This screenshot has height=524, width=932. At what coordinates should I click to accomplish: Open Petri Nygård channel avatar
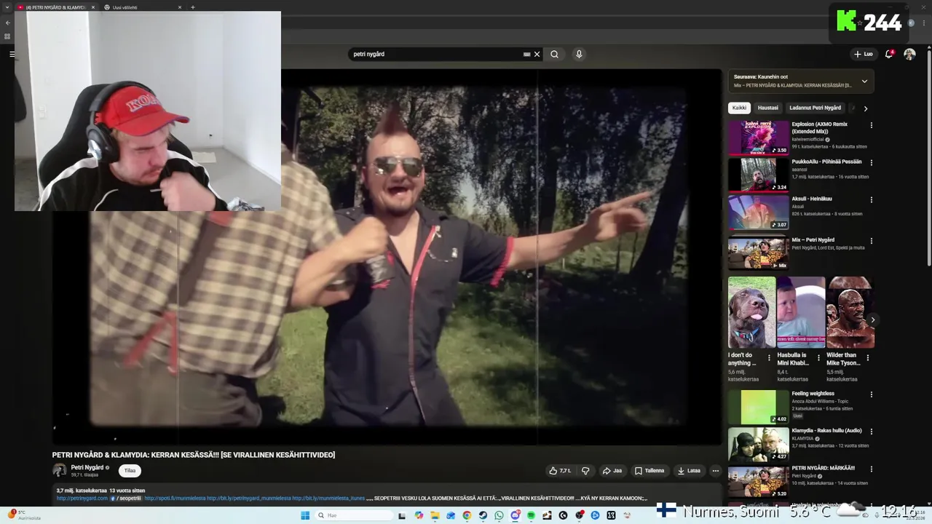click(x=60, y=470)
